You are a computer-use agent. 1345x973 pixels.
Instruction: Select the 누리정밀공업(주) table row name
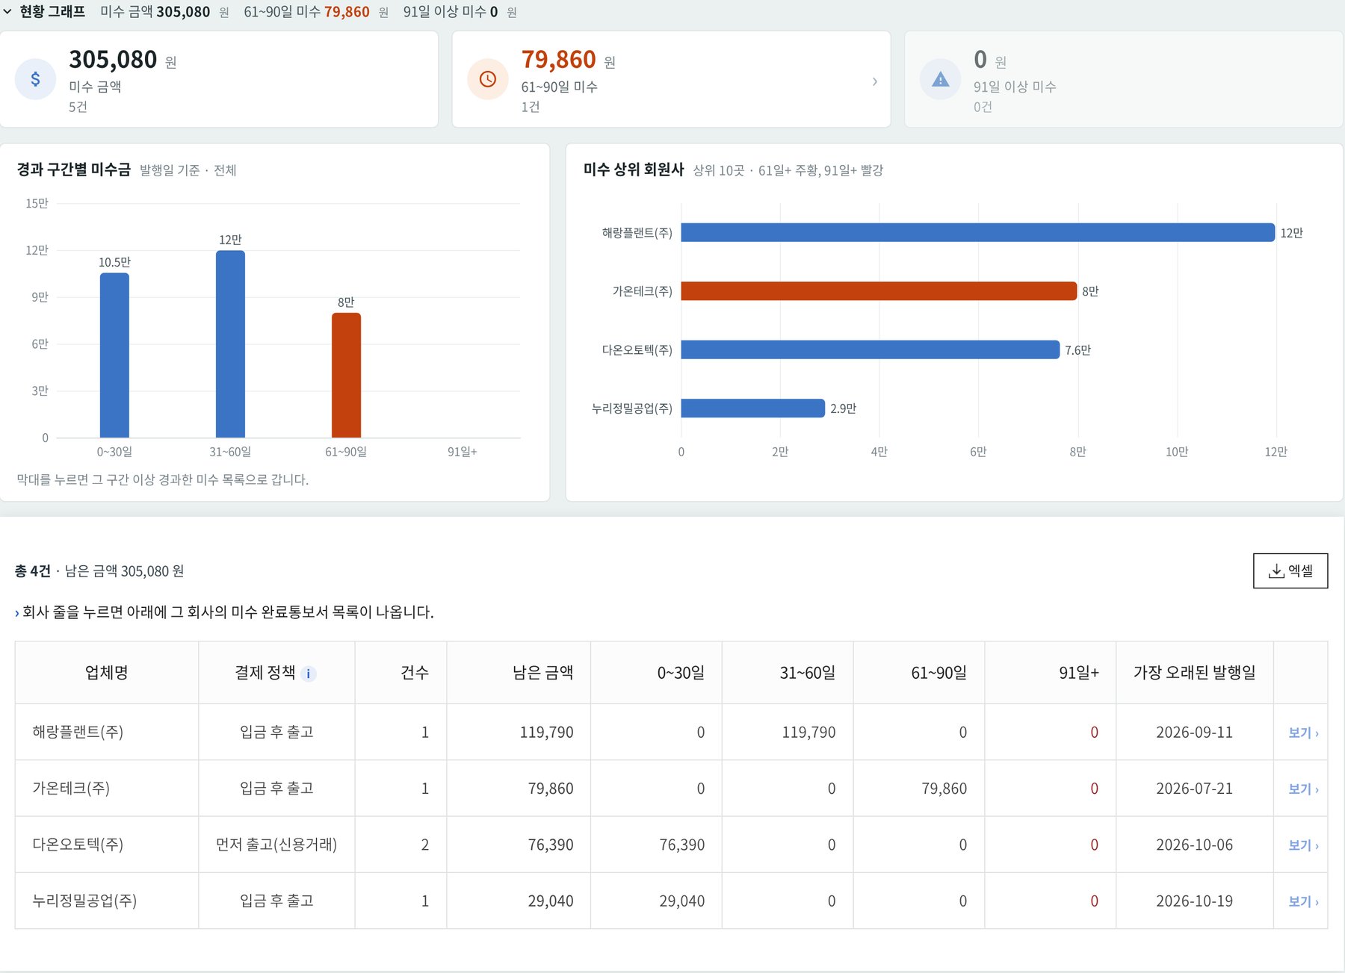point(84,901)
